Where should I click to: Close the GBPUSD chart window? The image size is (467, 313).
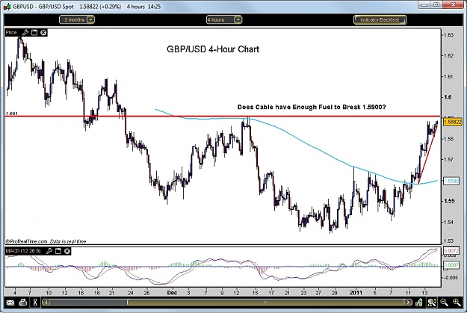(453, 4)
